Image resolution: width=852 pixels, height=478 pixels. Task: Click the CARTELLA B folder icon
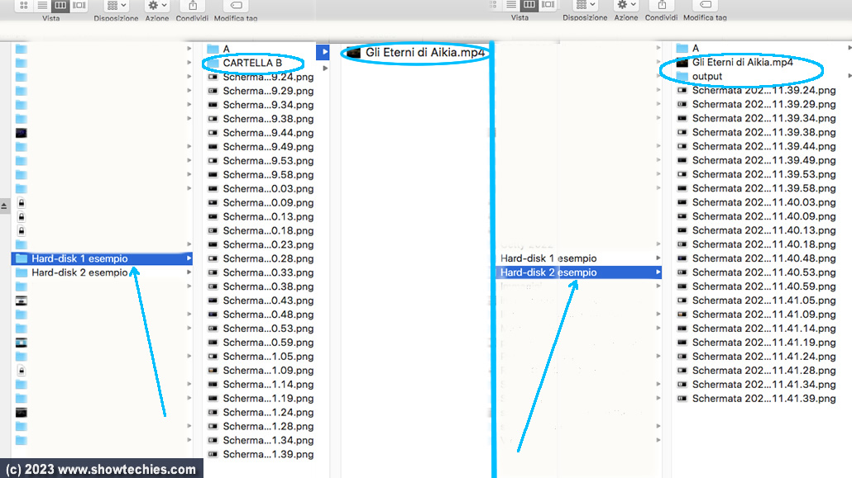[x=213, y=63]
